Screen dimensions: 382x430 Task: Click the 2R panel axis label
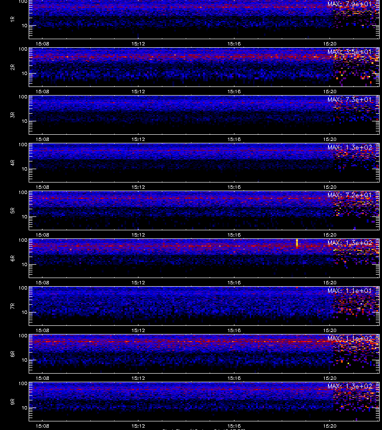(12, 67)
